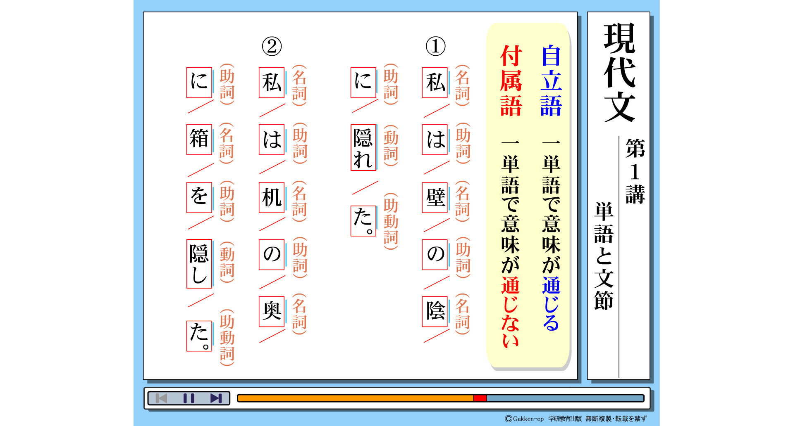Click the boxed た。 below 隠れ

(x=363, y=221)
